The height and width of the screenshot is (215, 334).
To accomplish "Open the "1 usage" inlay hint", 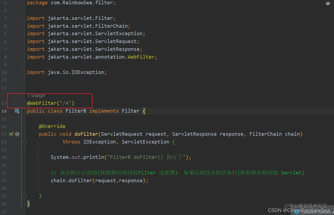I will coord(36,95).
